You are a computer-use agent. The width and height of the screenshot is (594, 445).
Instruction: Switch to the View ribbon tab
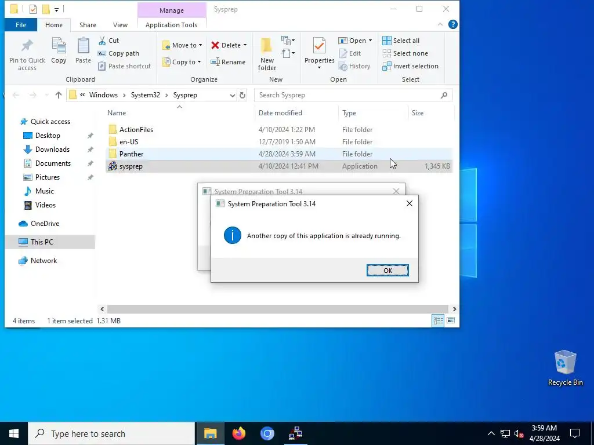[120, 24]
